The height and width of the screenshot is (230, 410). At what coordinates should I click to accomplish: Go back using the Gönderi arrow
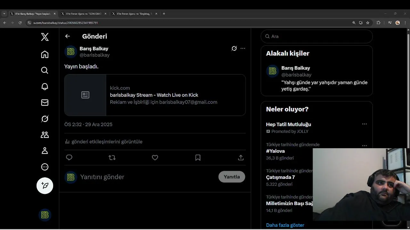(68, 36)
